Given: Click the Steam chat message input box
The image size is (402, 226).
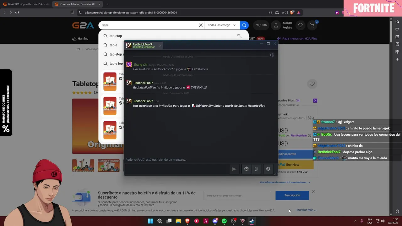Looking at the screenshot, I should 177,169.
